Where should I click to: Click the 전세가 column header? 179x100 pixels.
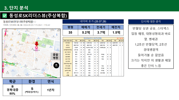coord(101,27)
